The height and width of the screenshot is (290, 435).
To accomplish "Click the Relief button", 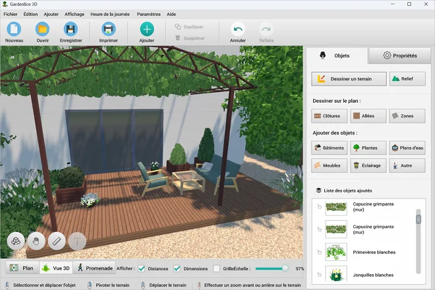I will coord(407,79).
